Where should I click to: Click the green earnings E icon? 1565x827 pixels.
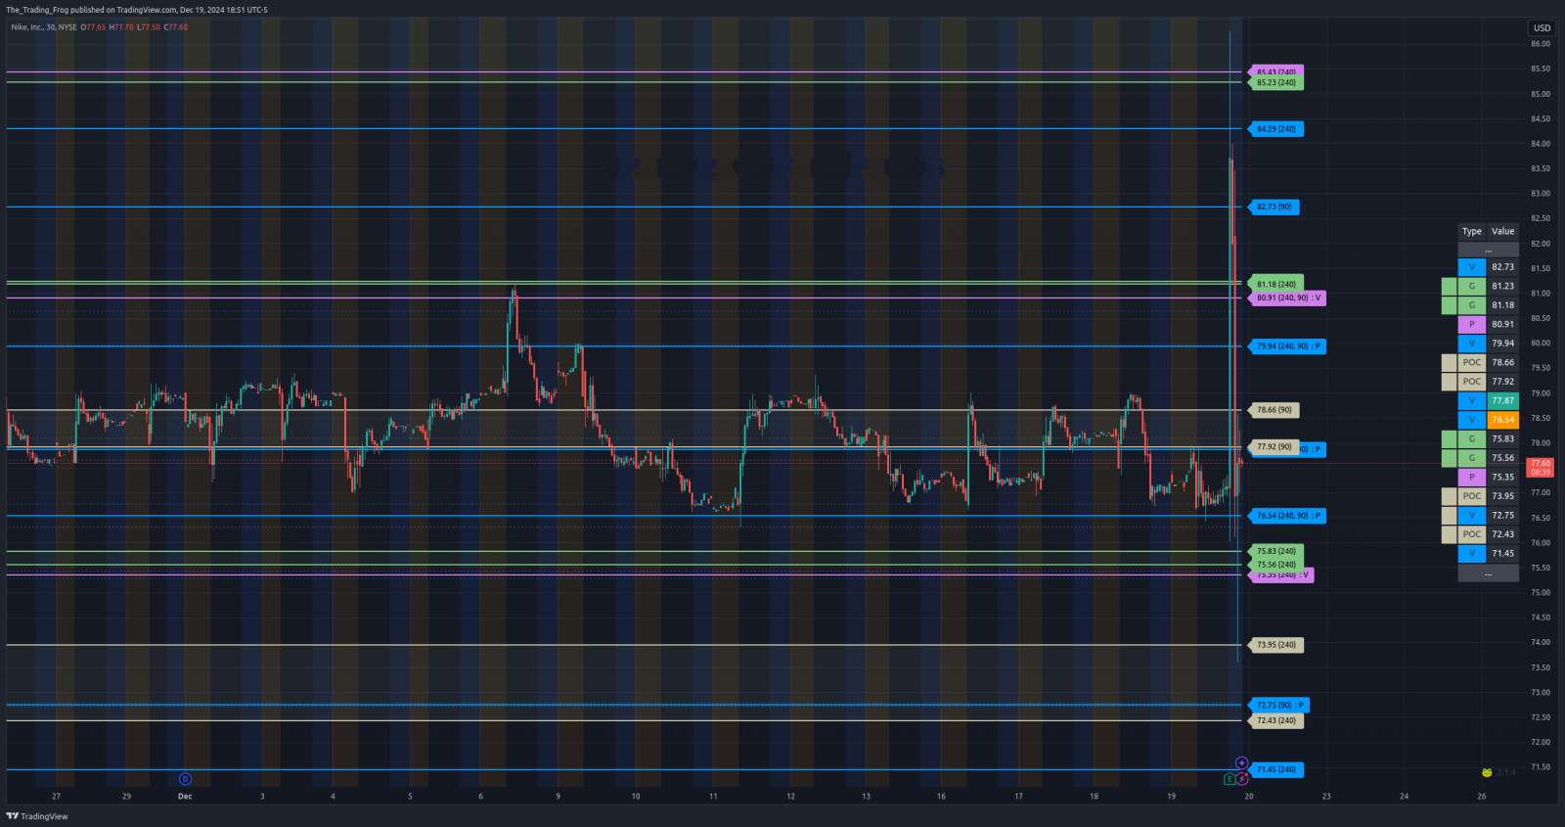[1230, 779]
